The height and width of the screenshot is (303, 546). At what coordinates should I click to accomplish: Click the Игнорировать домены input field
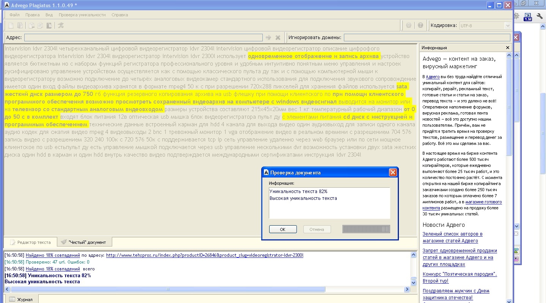pos(427,38)
